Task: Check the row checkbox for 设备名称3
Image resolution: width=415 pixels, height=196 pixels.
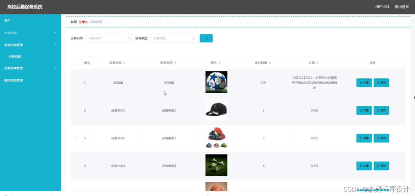Action: pyautogui.click(x=76, y=138)
